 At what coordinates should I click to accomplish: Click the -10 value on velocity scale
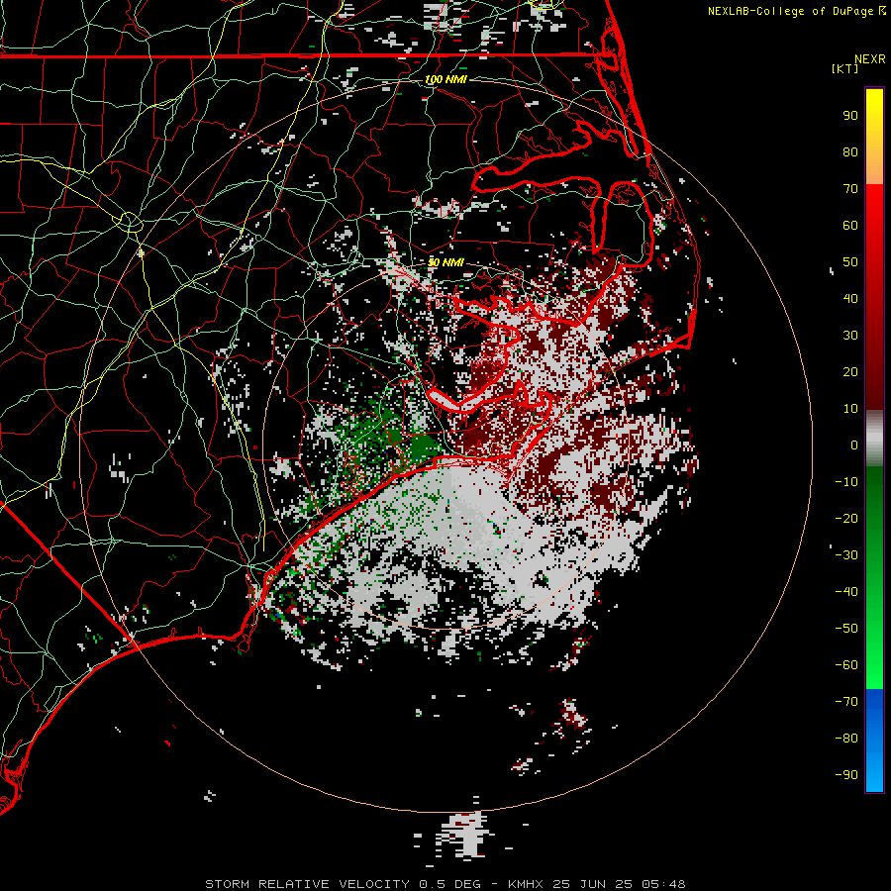pos(846,482)
